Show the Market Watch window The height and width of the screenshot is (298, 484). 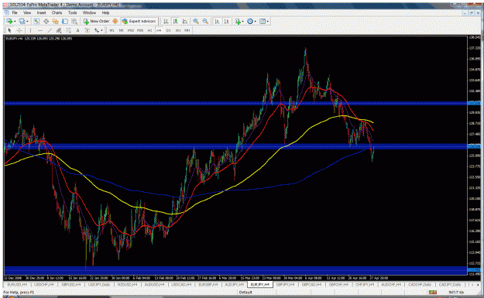click(x=36, y=21)
